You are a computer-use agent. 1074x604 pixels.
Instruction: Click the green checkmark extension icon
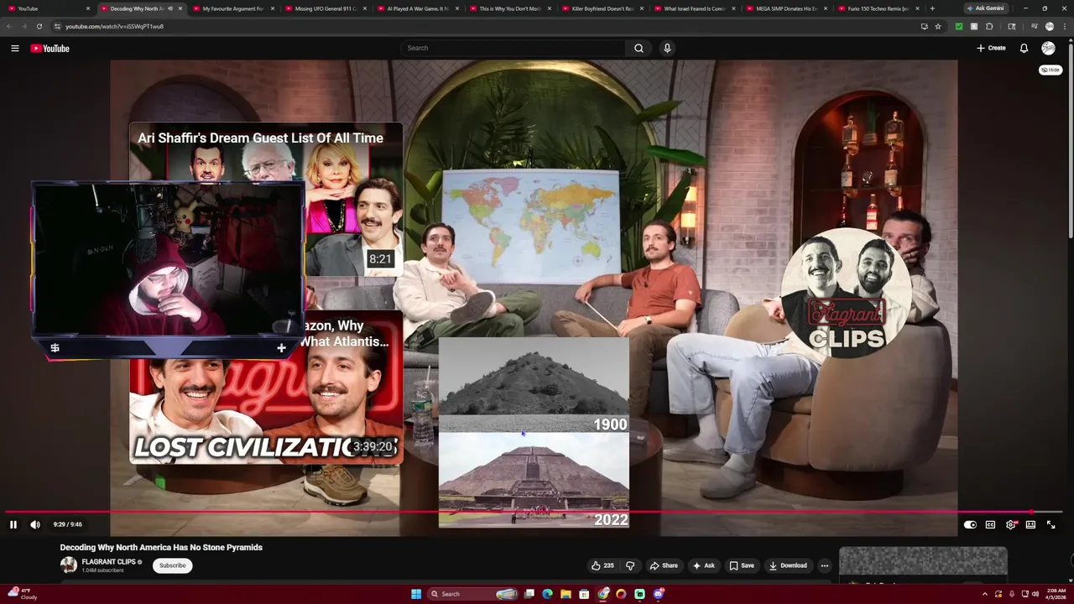(x=959, y=26)
